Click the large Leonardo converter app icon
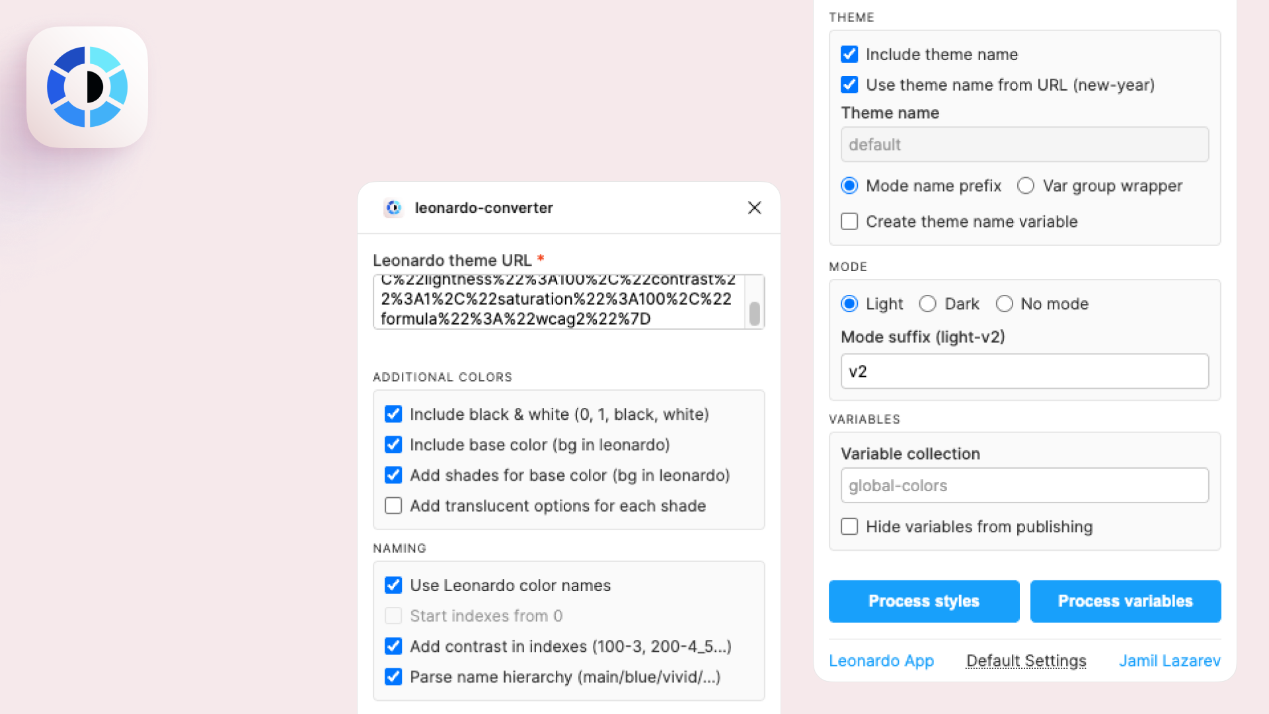This screenshot has width=1269, height=714. [87, 87]
